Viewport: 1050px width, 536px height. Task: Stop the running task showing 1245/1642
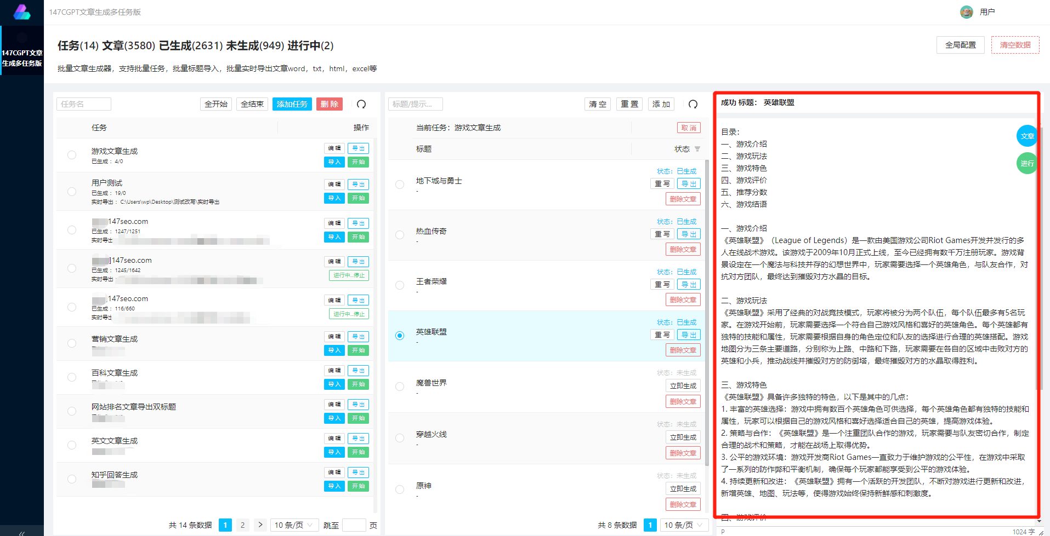(349, 275)
